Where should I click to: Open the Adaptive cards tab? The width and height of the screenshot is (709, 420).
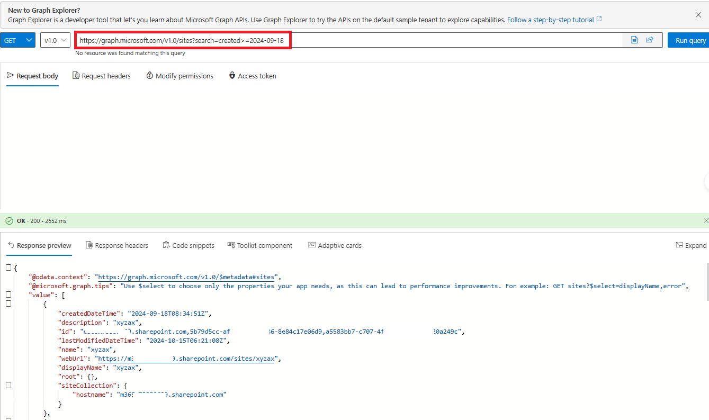(335, 245)
